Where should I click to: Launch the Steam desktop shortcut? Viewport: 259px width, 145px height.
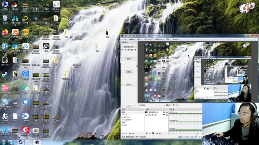[x=5, y=76]
